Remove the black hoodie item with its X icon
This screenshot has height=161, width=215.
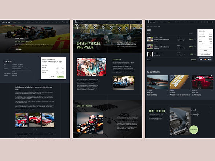[195, 54]
